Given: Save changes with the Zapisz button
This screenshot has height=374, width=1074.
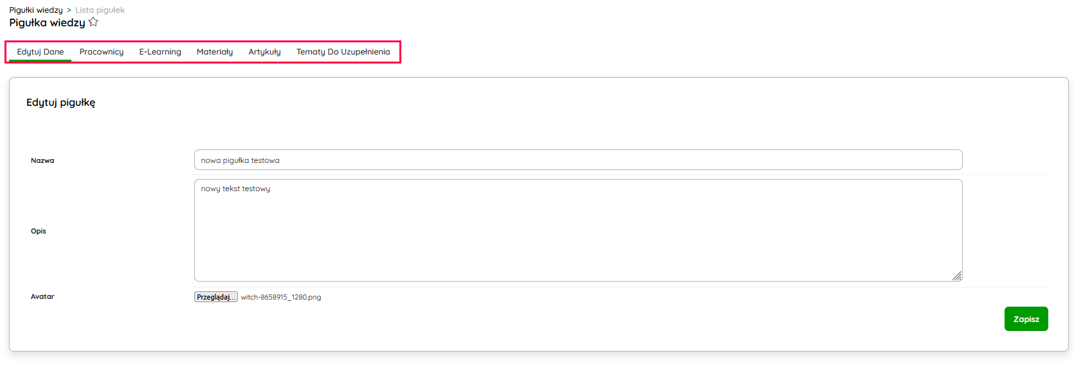Looking at the screenshot, I should click(1026, 319).
